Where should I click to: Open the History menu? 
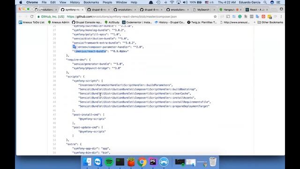pos(75,2)
